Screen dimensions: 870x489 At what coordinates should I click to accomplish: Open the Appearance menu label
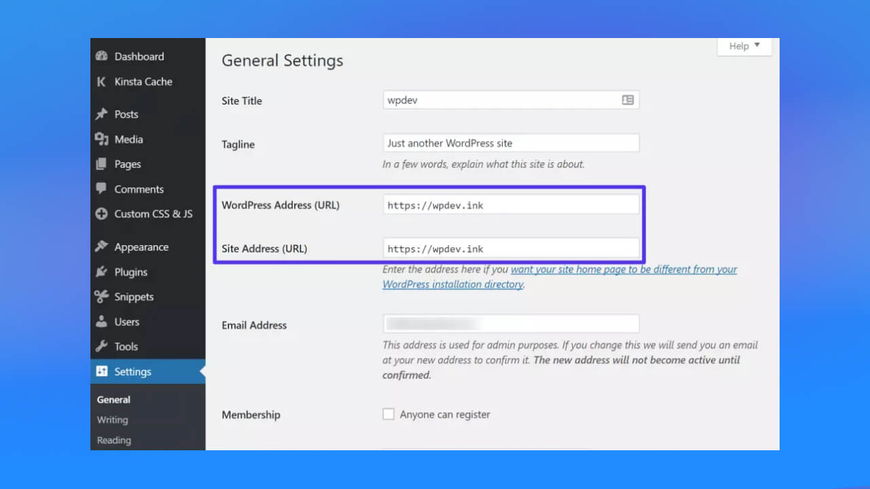point(141,247)
